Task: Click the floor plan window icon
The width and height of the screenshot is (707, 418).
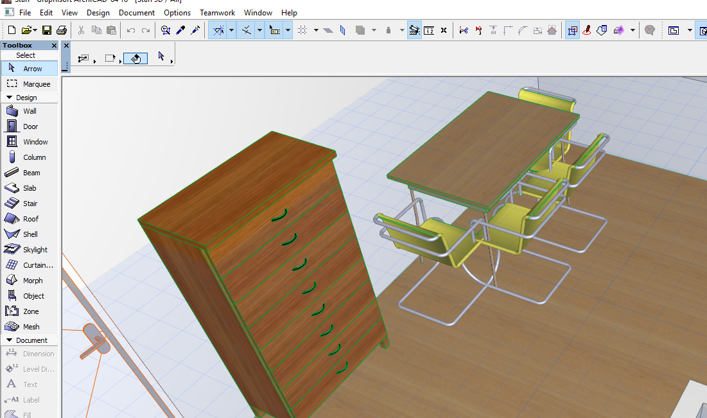Action: coord(674,30)
